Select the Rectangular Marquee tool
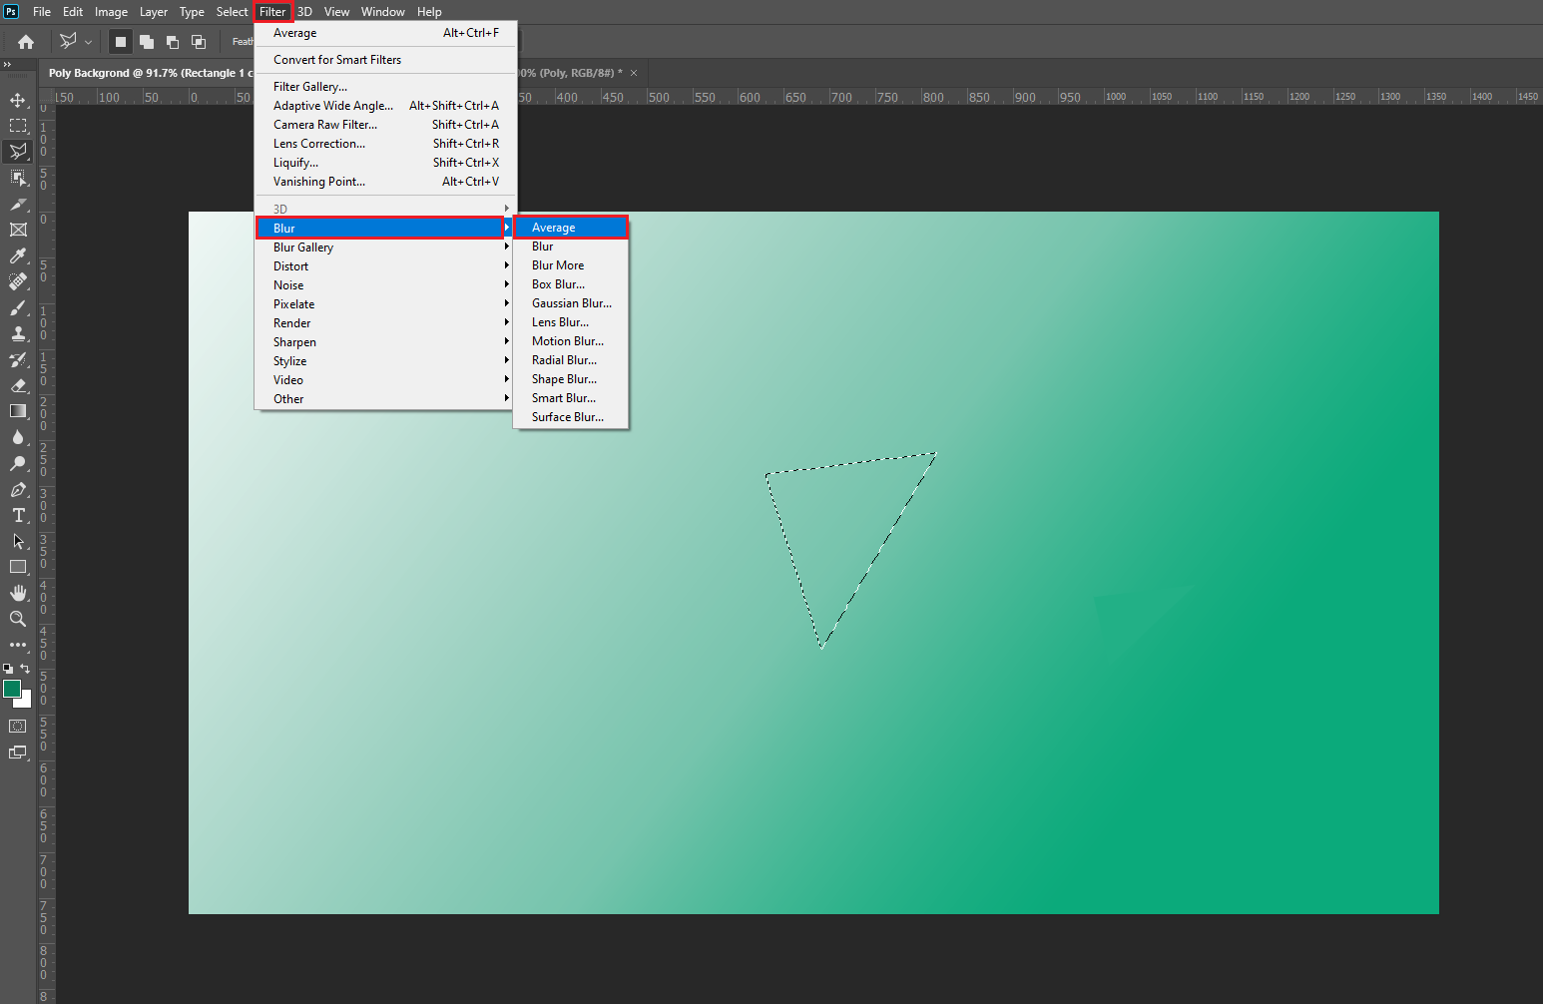Image resolution: width=1543 pixels, height=1004 pixels. [x=18, y=126]
